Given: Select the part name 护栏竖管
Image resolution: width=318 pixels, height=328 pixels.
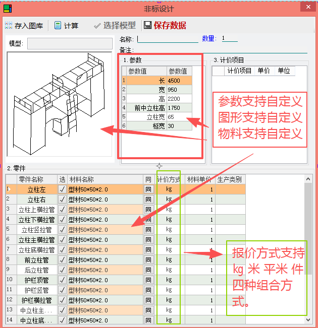Looking at the screenshot, I should click(37, 290).
